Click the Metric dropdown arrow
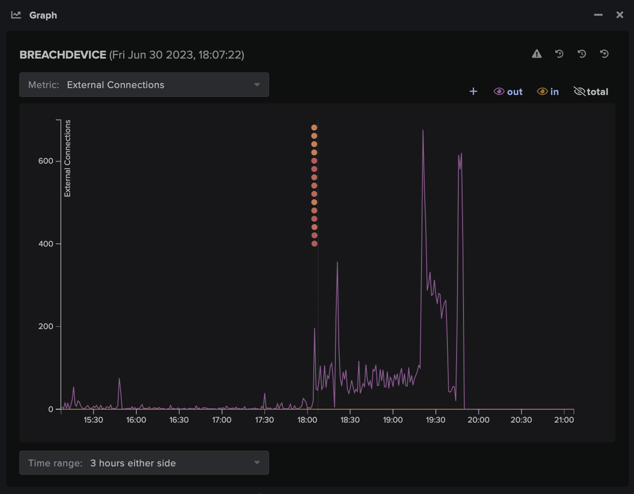This screenshot has height=494, width=634. coord(257,85)
